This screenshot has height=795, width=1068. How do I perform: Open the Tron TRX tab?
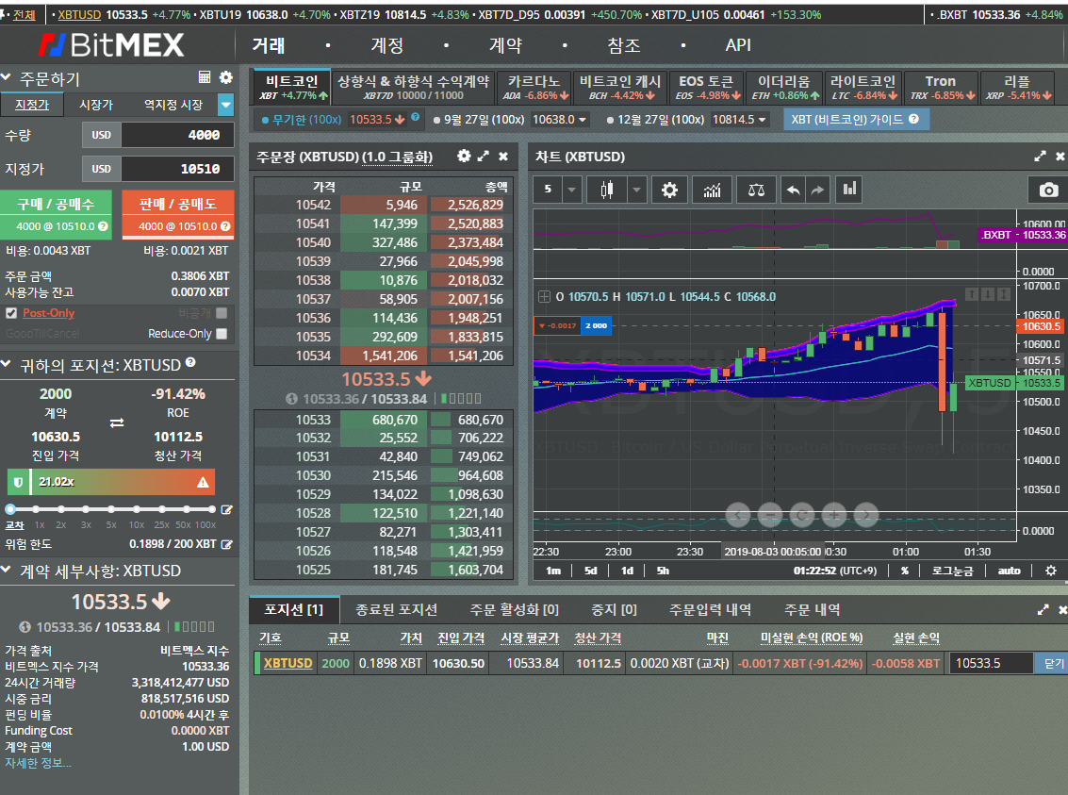942,87
